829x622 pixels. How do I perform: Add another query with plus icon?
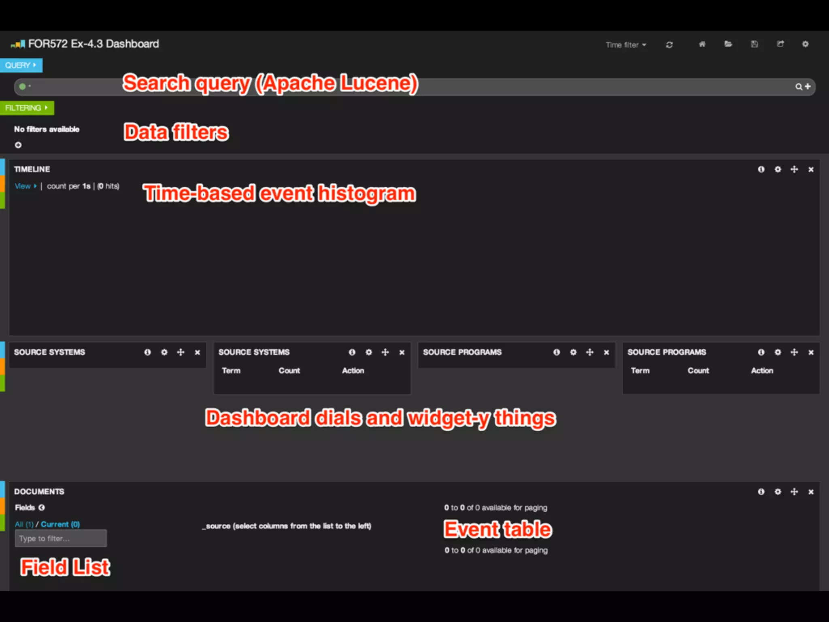click(x=808, y=86)
